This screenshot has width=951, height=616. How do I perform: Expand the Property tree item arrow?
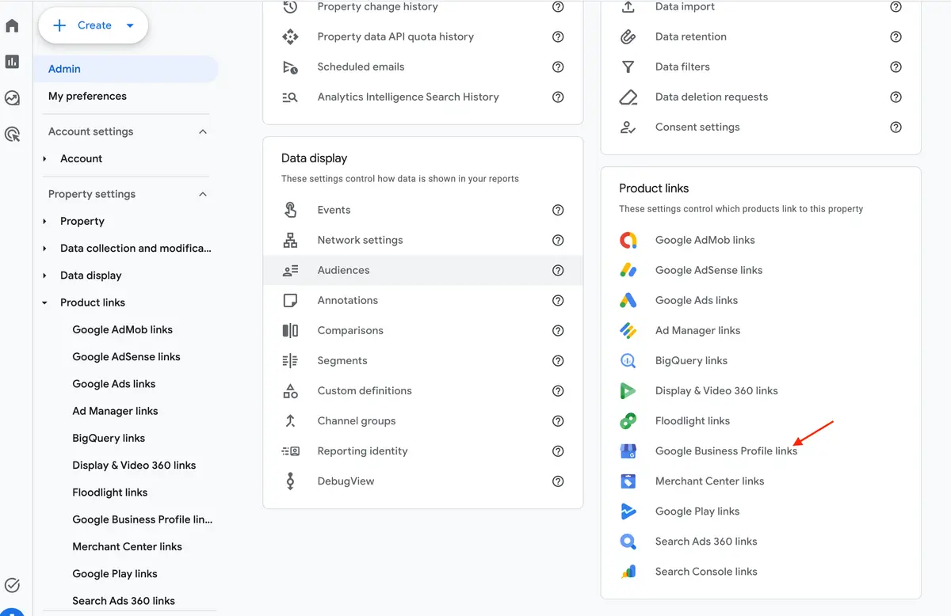(x=45, y=221)
